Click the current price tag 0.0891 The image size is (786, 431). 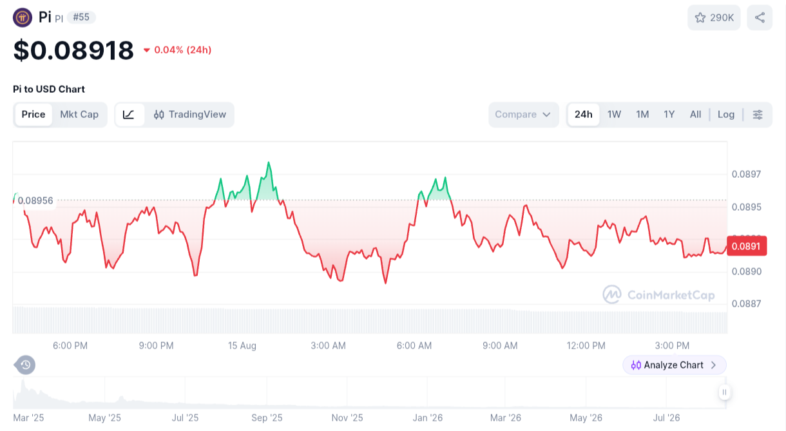pos(747,245)
